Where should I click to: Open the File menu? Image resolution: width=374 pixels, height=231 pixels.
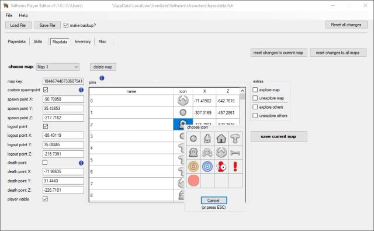pyautogui.click(x=9, y=15)
